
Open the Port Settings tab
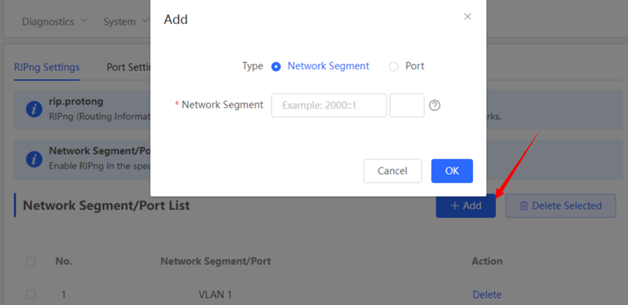[128, 68]
